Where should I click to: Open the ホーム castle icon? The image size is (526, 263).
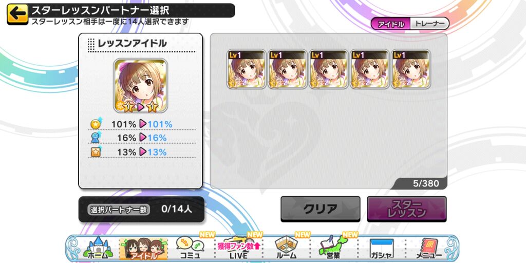(x=98, y=249)
